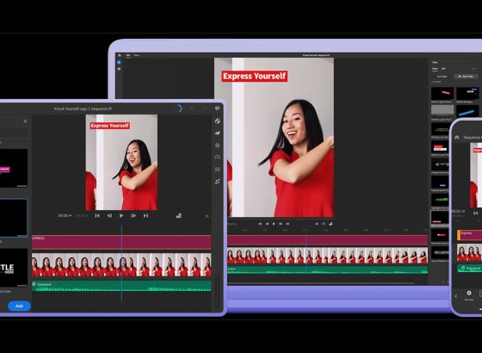The height and width of the screenshot is (353, 482).
Task: Open the comments icon on the tablet header
Action: [x=217, y=108]
